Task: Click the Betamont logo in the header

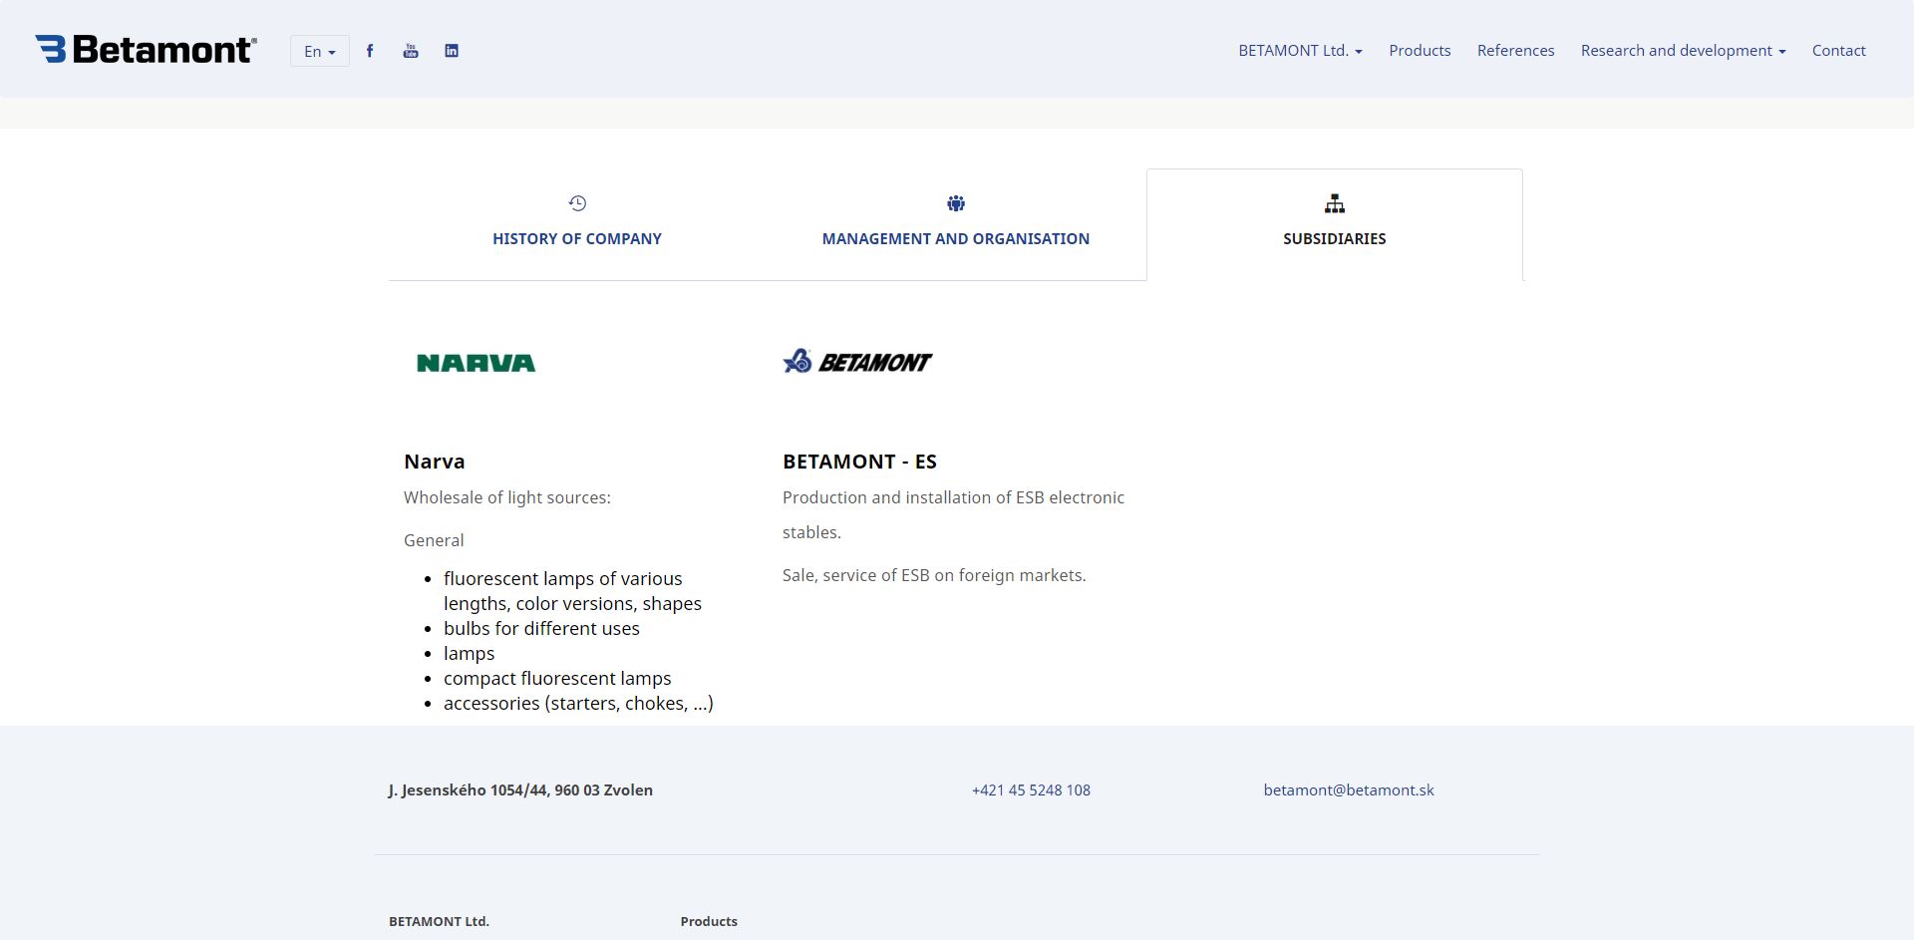Action: [x=146, y=50]
